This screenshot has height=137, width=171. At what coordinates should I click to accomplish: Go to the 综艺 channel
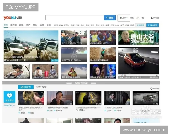coord(28,25)
